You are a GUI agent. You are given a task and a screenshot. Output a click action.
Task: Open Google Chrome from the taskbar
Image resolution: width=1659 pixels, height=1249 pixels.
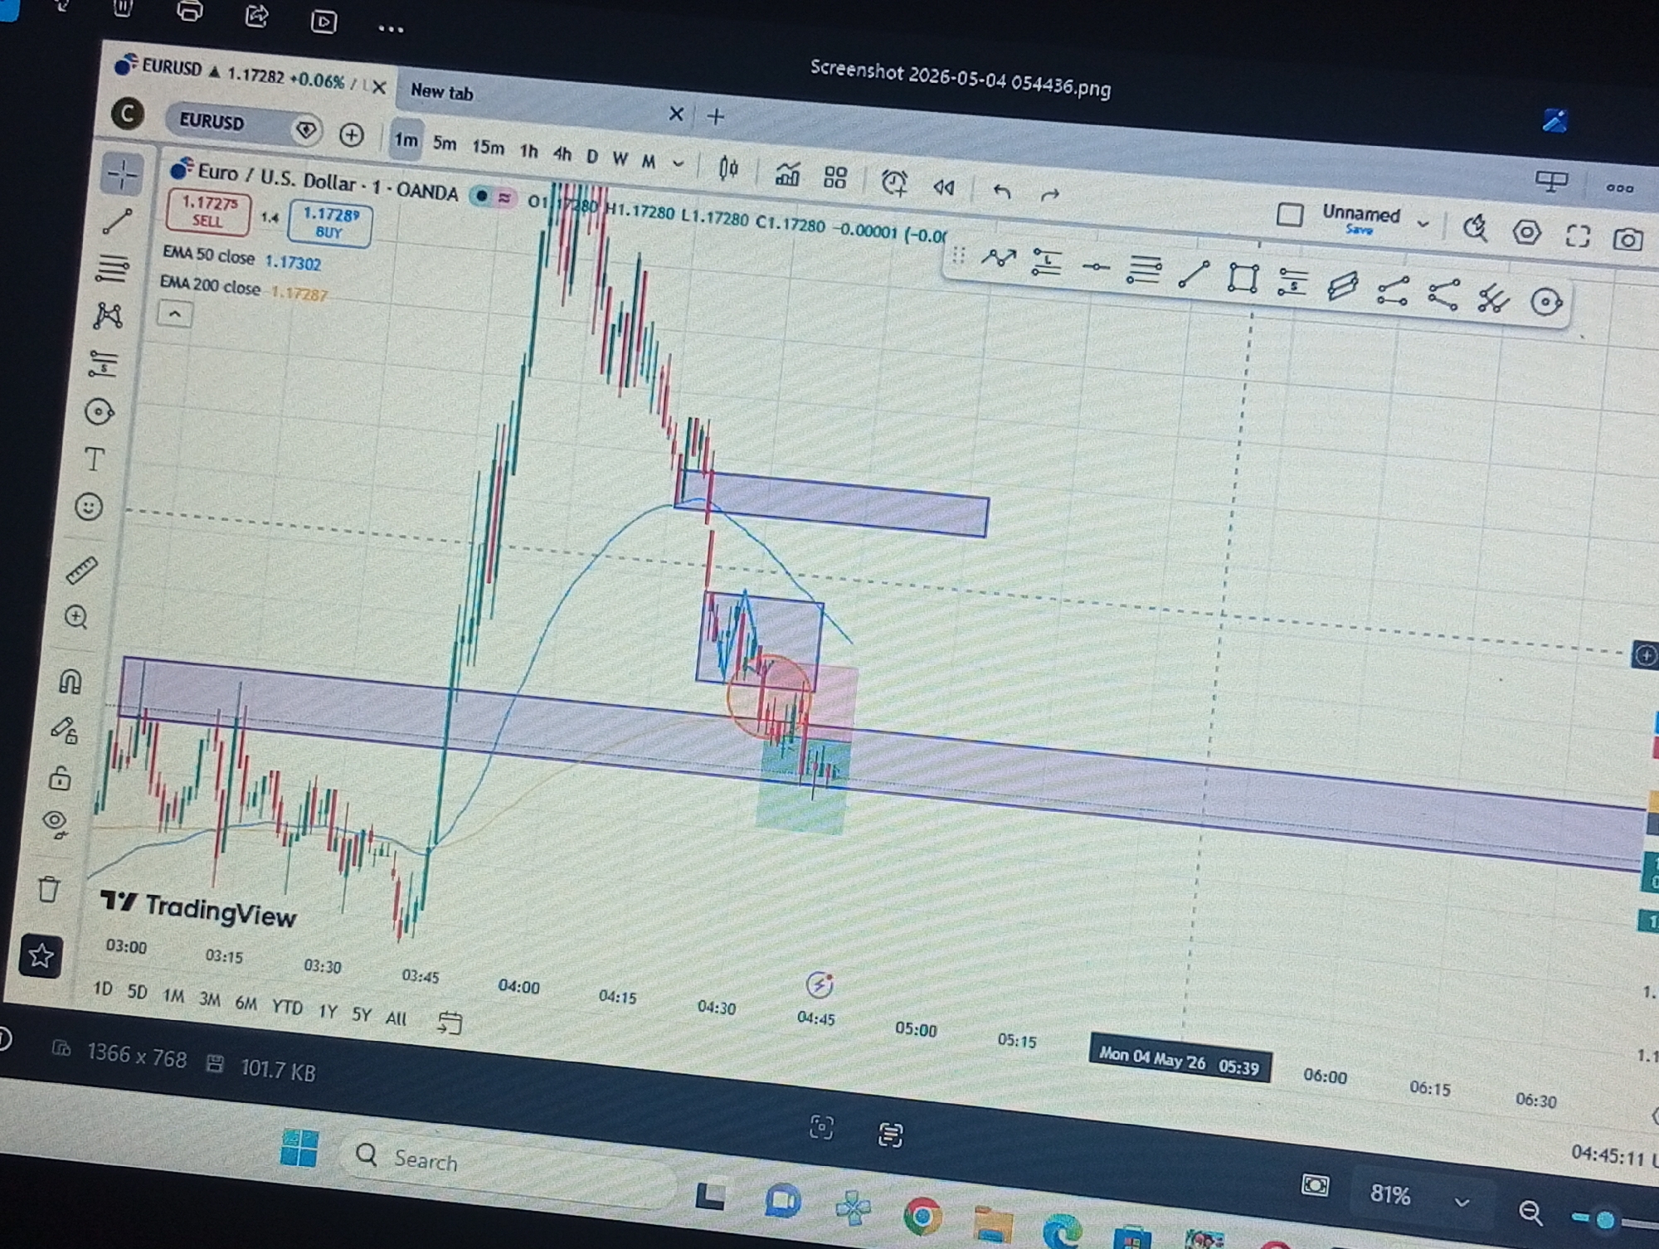(922, 1217)
